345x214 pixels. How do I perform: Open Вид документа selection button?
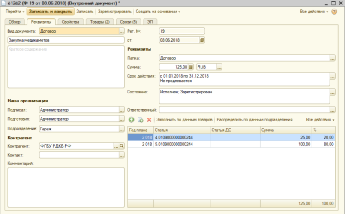tap(122, 31)
